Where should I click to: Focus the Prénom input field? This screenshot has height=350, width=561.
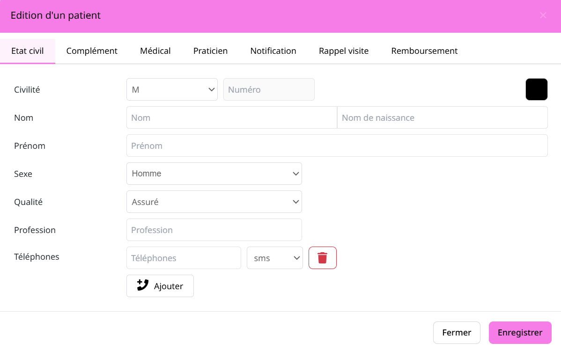[x=337, y=146]
